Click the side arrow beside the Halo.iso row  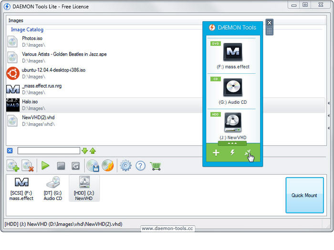click(x=329, y=103)
